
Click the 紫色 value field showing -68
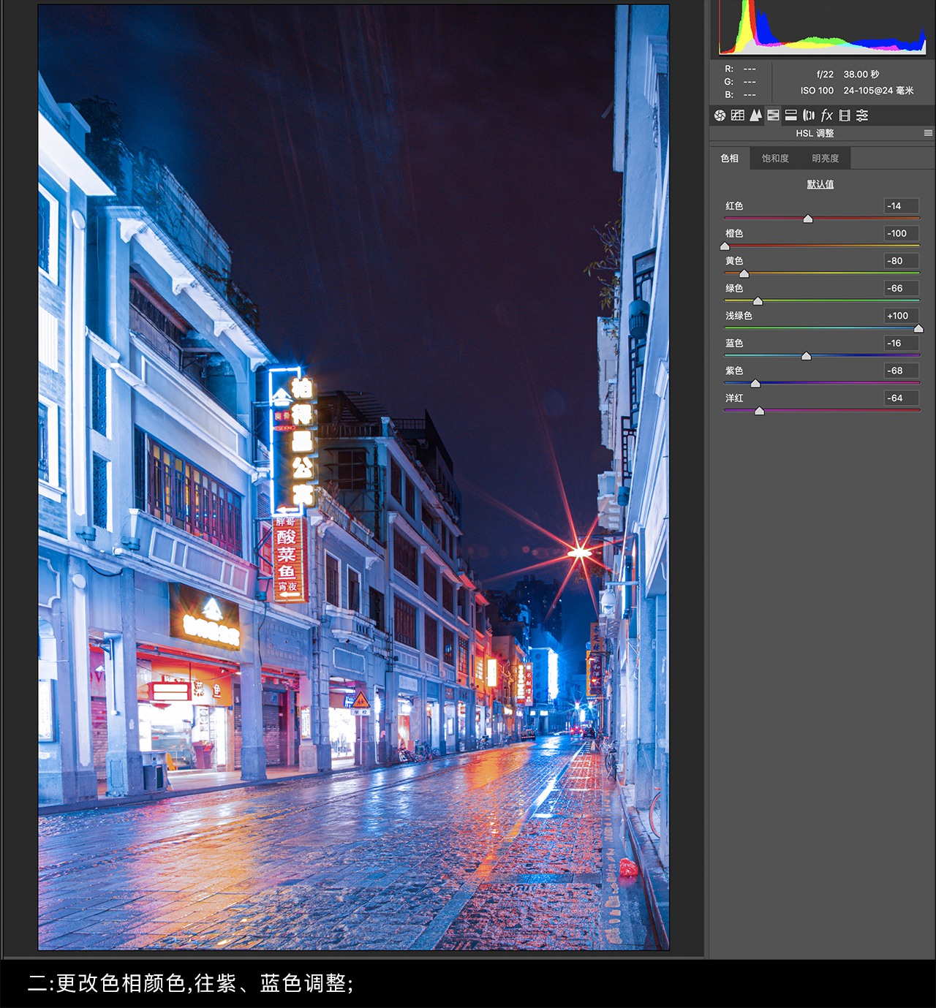coord(901,371)
